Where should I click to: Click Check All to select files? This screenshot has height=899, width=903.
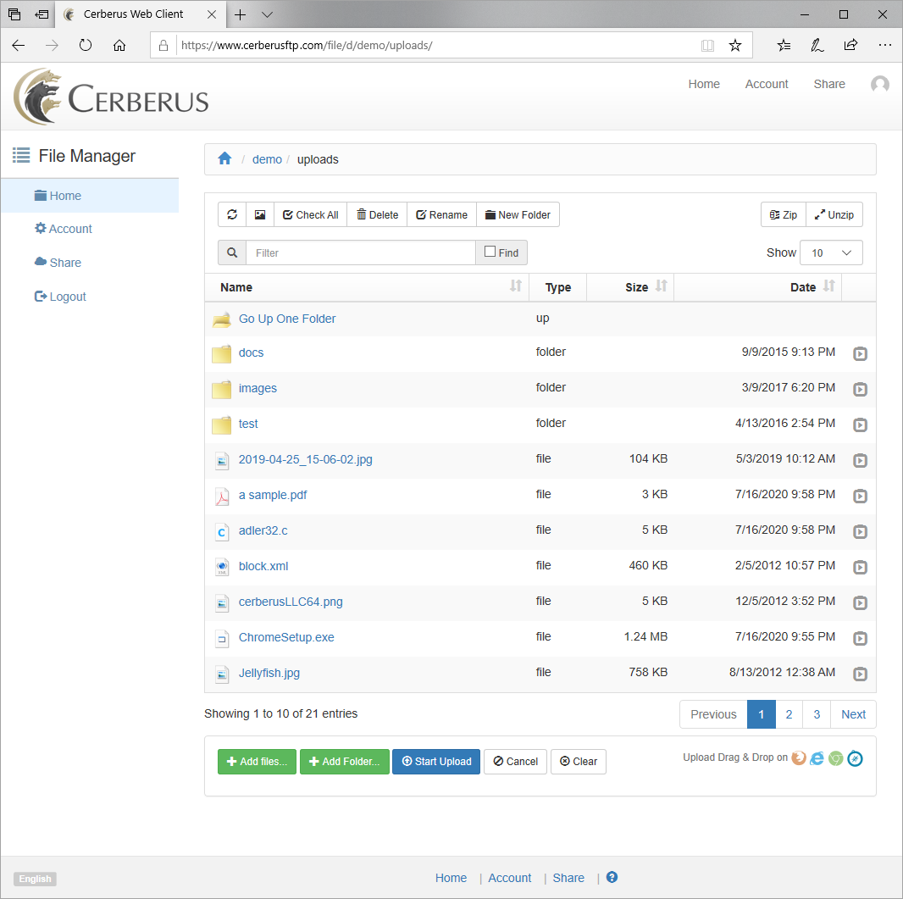pos(310,215)
